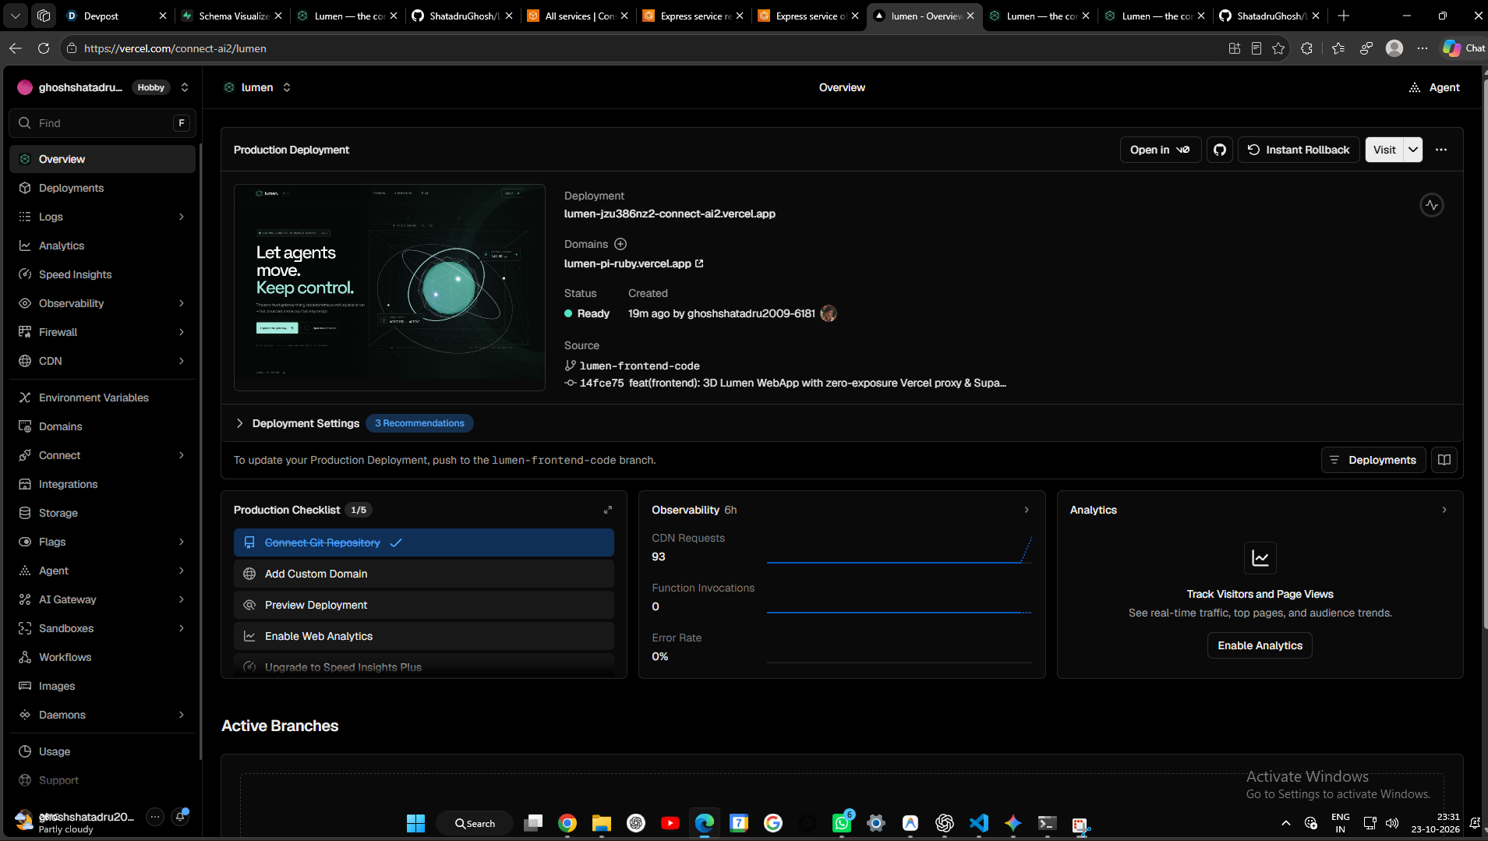The image size is (1488, 841).
Task: Switch to the Devpost browser tab
Action: [x=115, y=16]
